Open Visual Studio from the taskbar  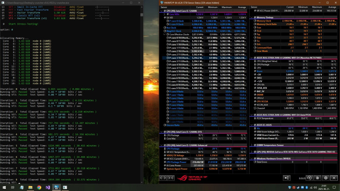coord(48,187)
